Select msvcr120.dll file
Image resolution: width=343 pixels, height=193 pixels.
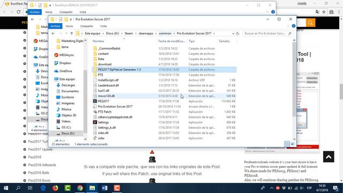(x=106, y=96)
